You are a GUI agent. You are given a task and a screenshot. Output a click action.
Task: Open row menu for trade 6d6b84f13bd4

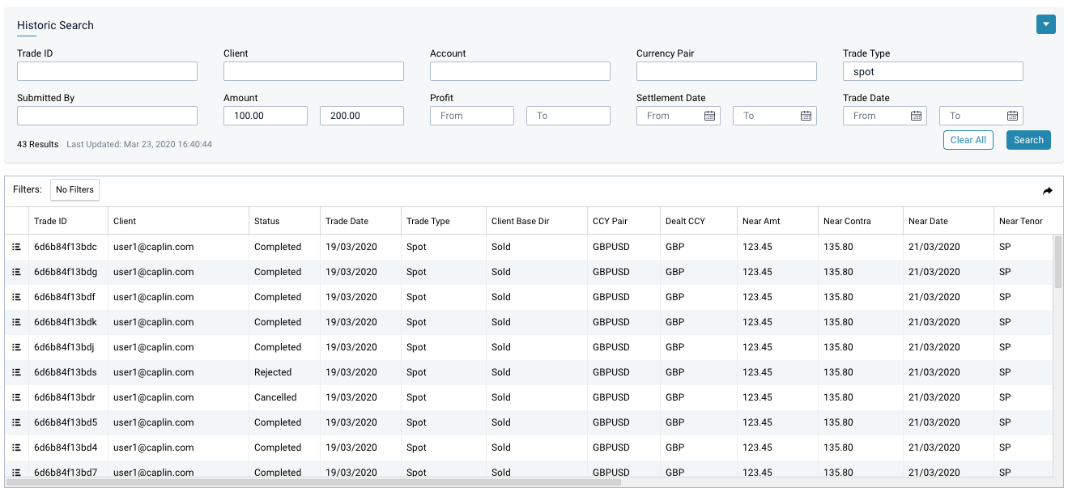(16, 447)
